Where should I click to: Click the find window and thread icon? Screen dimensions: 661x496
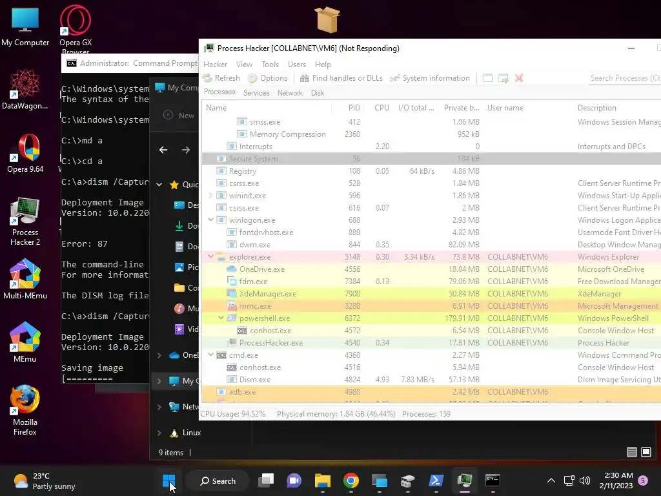pyautogui.click(x=503, y=78)
